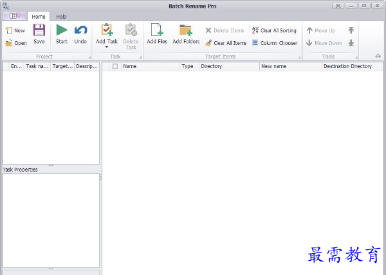The height and width of the screenshot is (275, 386).
Task: Open the Target Items group dialog launcher
Action: coord(300,58)
